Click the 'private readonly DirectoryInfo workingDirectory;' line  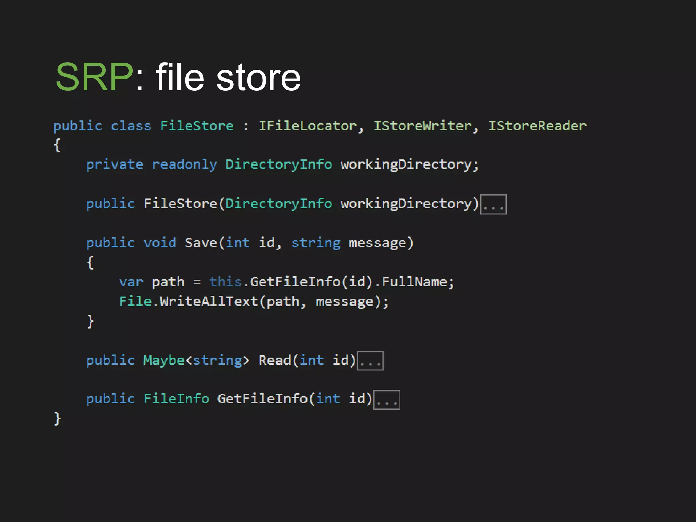point(282,165)
